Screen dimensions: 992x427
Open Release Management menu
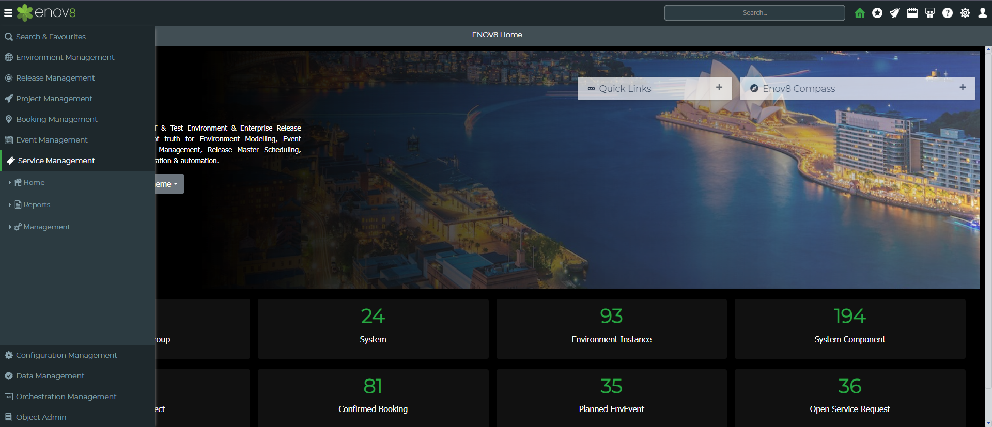click(x=78, y=78)
